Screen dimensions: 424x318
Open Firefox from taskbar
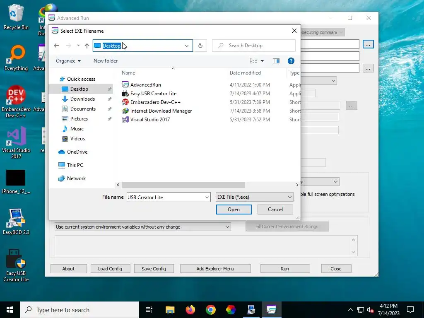tap(190, 310)
